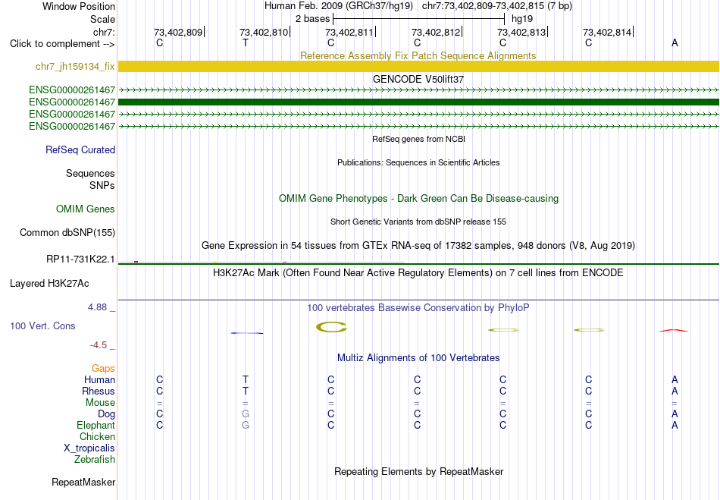Click the pale yellow PhyloP mark under 73,402,813
The image size is (720, 500).
click(502, 330)
